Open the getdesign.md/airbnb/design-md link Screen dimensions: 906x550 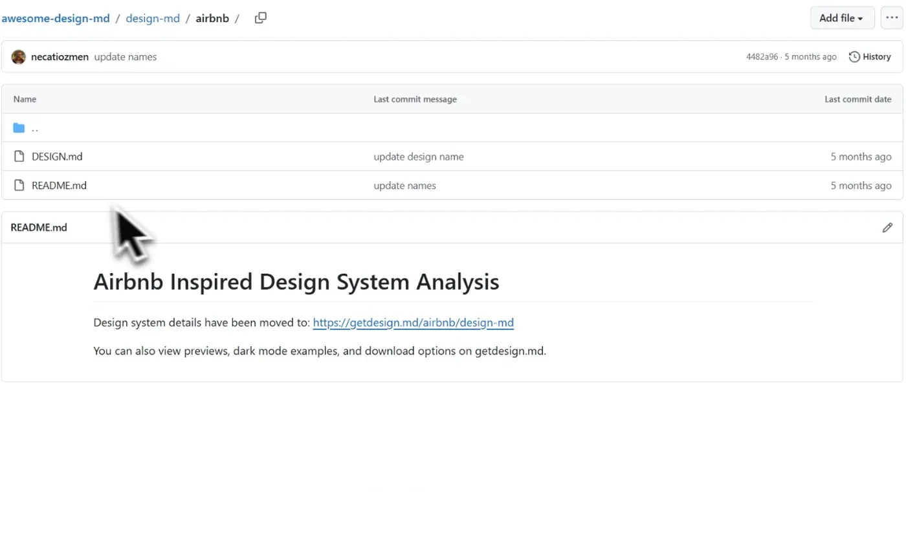click(x=414, y=322)
